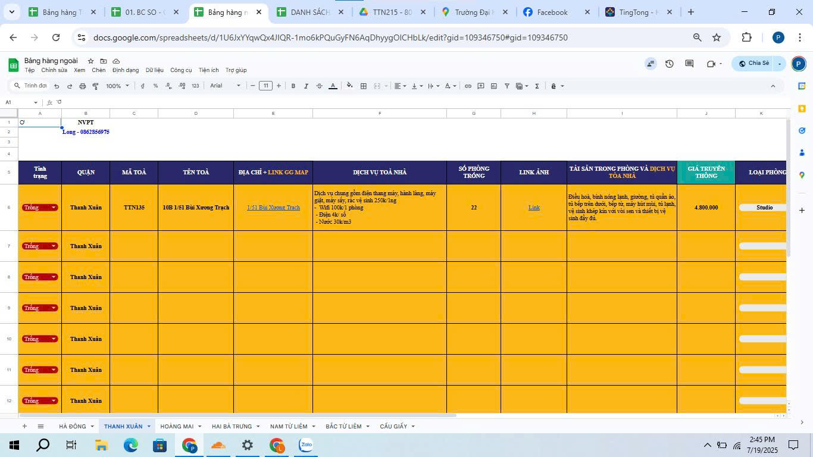Viewport: 813px width, 457px height.
Task: Click the Chia sẻ share button
Action: point(753,64)
